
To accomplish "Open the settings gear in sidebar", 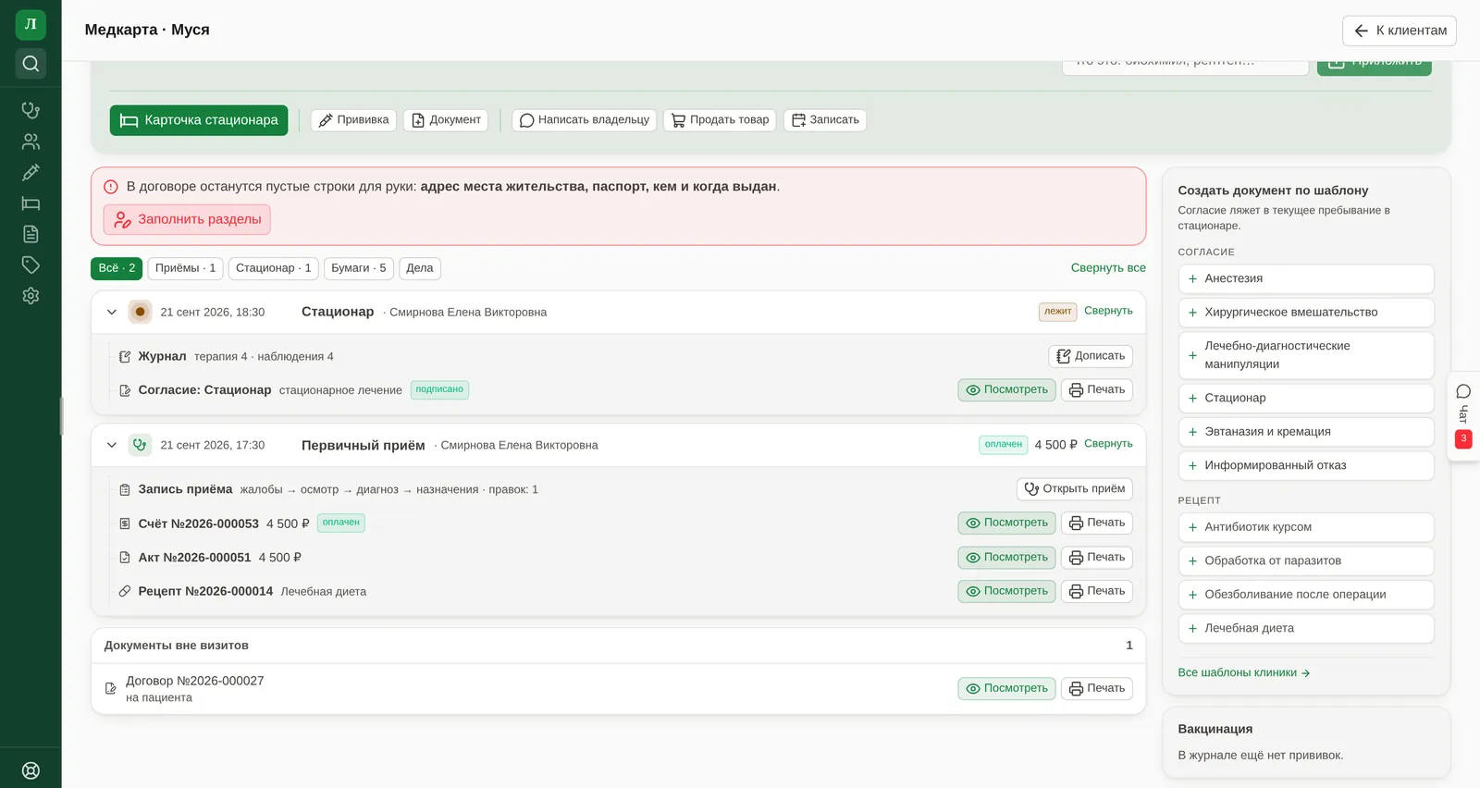I will tap(31, 296).
